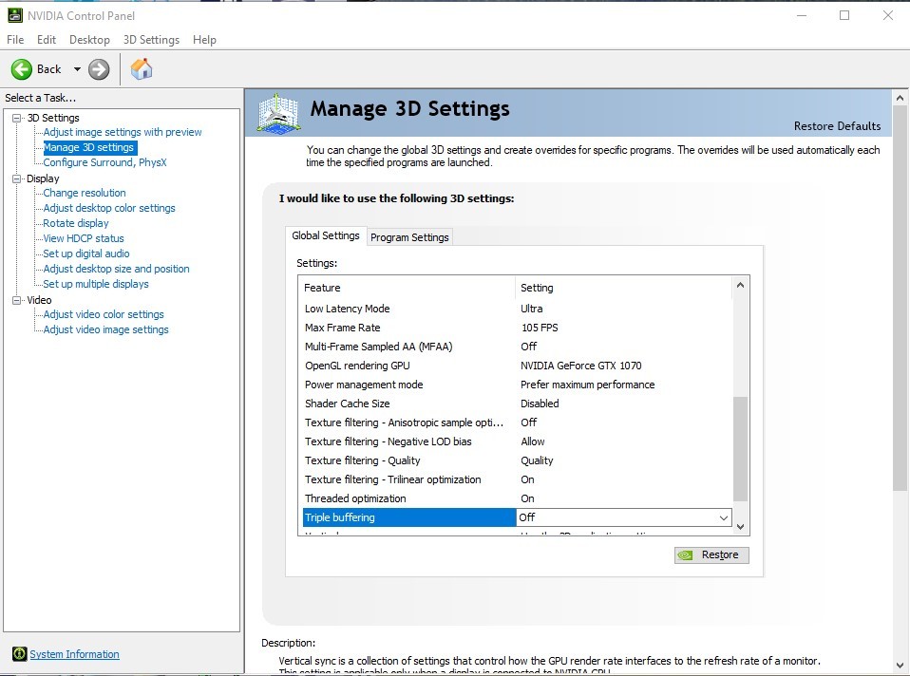Click main pane scroll up arrow
The height and width of the screenshot is (676, 910).
tap(900, 98)
